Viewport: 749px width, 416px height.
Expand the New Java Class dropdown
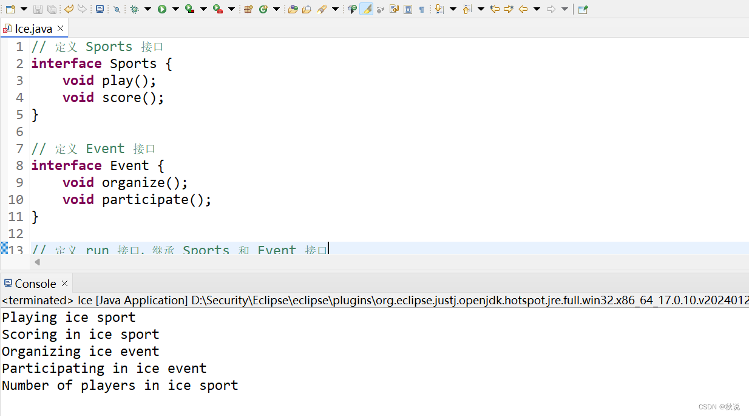(276, 9)
